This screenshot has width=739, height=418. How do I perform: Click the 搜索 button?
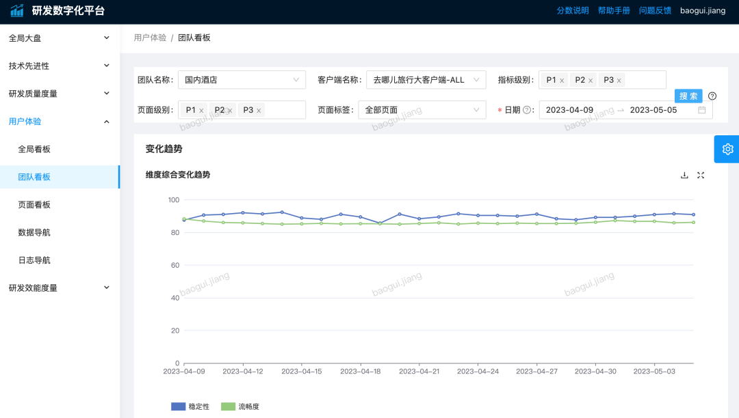tap(688, 96)
